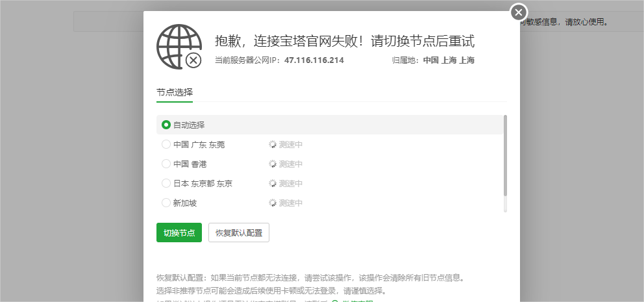The width and height of the screenshot is (644, 302).
Task: Click the 测速中 status for 东京 node
Action: click(x=291, y=183)
